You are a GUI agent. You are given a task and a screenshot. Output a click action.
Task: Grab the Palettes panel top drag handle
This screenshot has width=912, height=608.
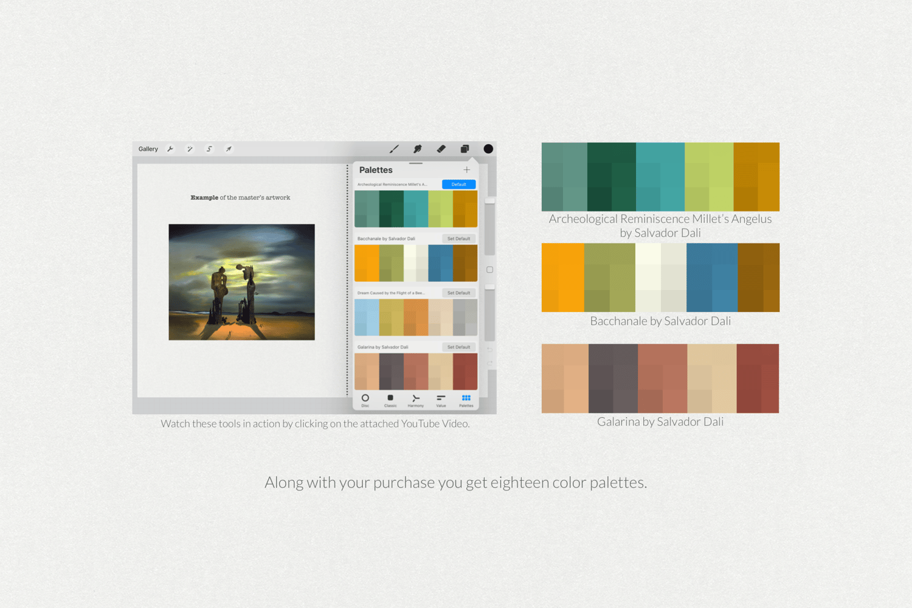pyautogui.click(x=416, y=164)
